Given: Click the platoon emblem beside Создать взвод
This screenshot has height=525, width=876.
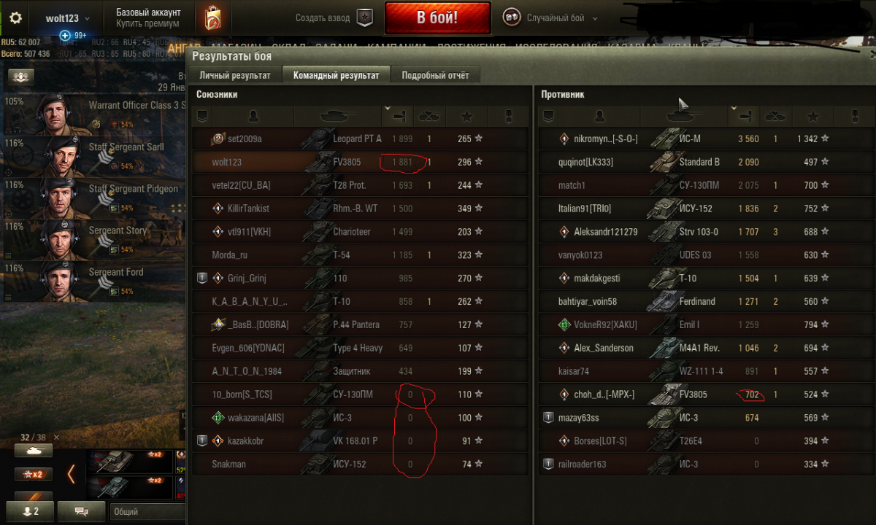Looking at the screenshot, I should pos(364,18).
